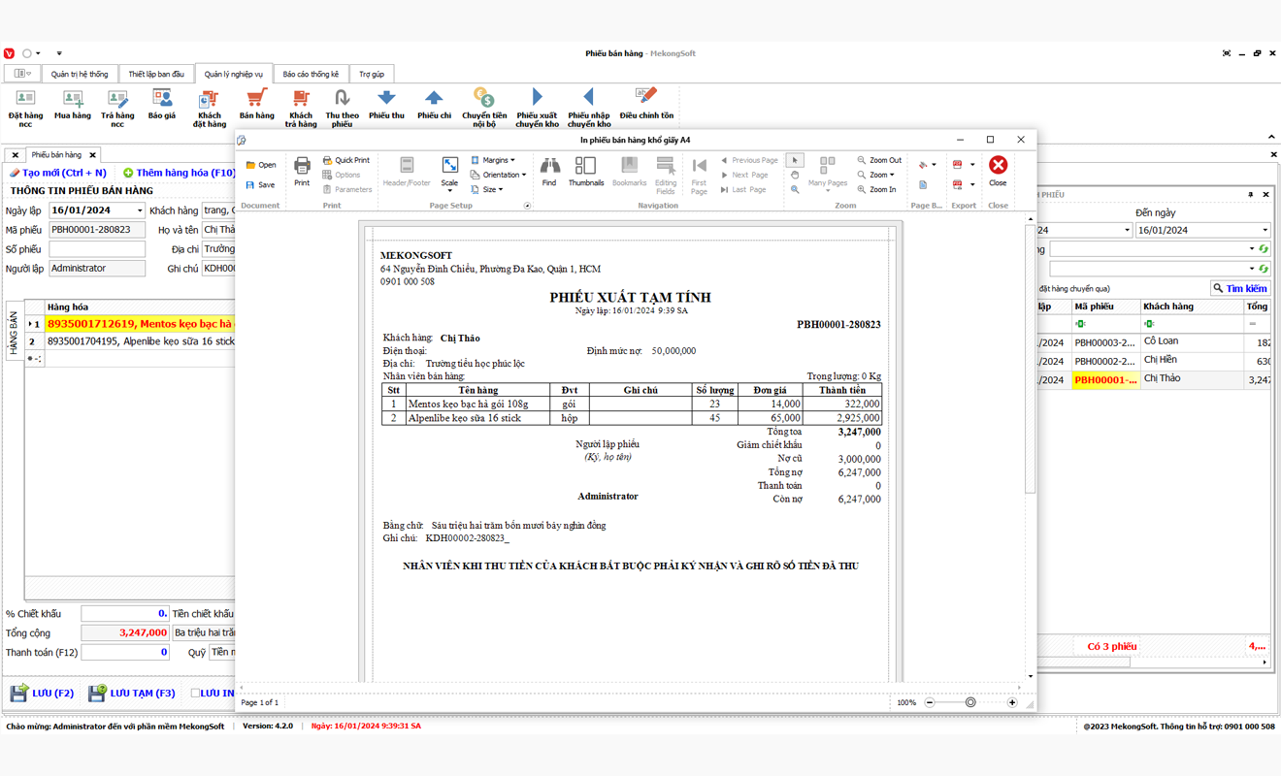Open Phiếu xuất chuyển kho
This screenshot has height=776, width=1281.
537,109
